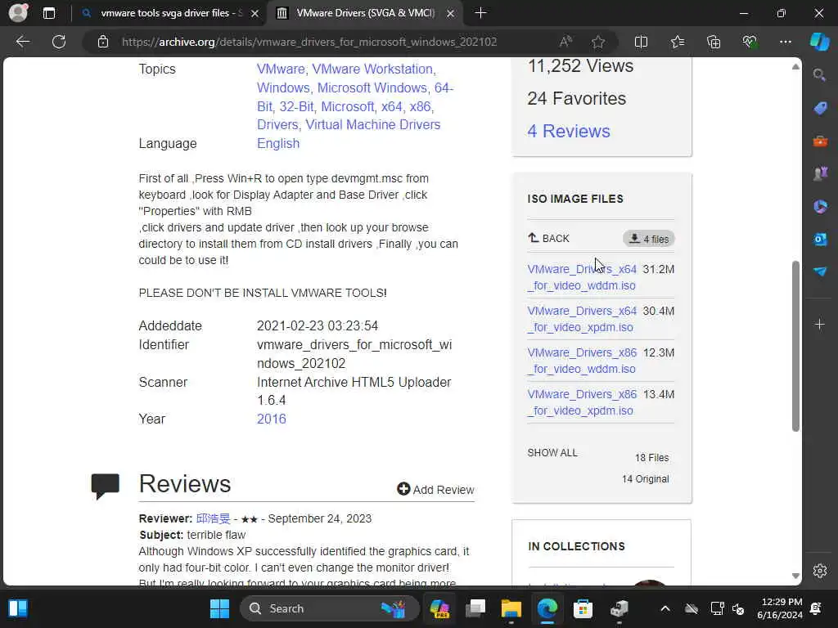Download VMware_Drivers_x64_for_video_xpdm.iso
Screen dimensions: 838x628
582,319
